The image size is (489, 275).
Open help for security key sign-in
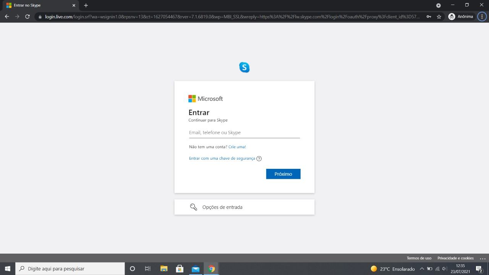click(259, 158)
